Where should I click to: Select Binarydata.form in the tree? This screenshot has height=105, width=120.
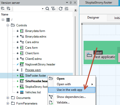(35, 31)
